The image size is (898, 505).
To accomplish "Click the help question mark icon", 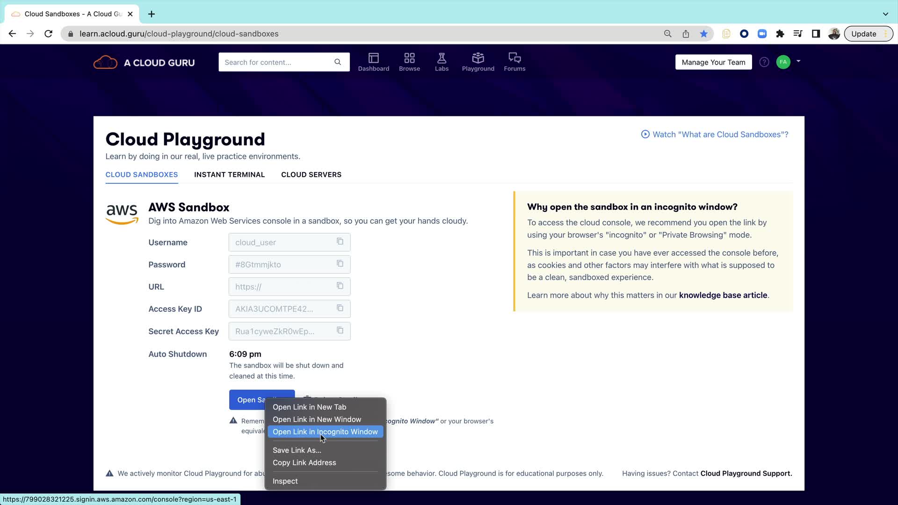I will tap(764, 62).
